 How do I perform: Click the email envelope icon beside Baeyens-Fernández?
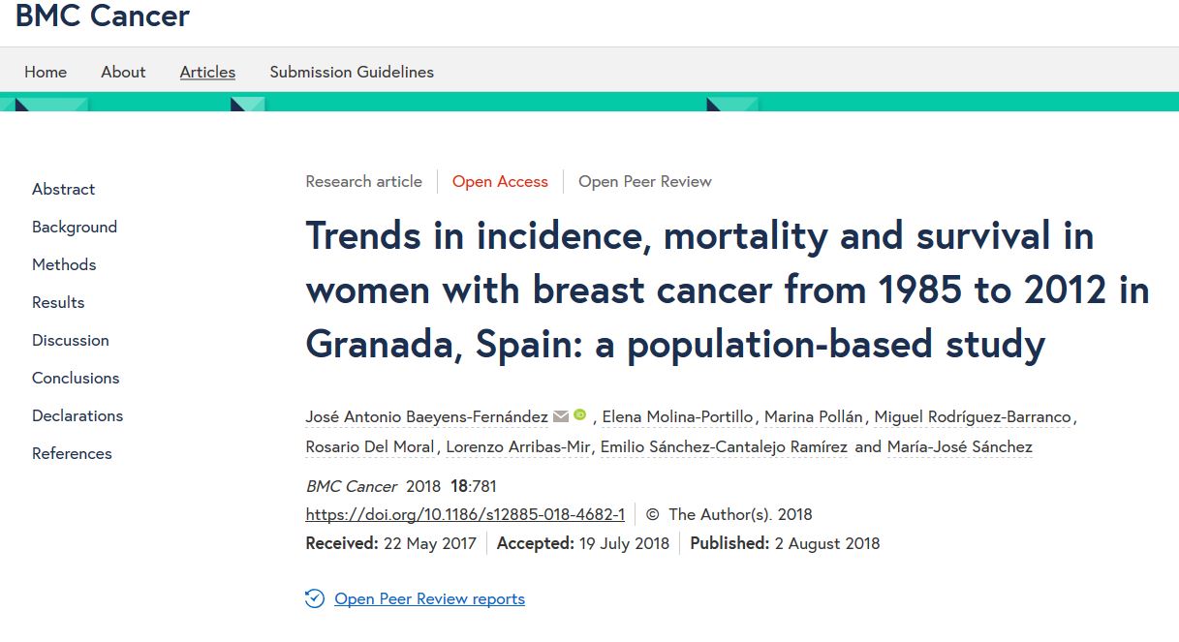[561, 416]
